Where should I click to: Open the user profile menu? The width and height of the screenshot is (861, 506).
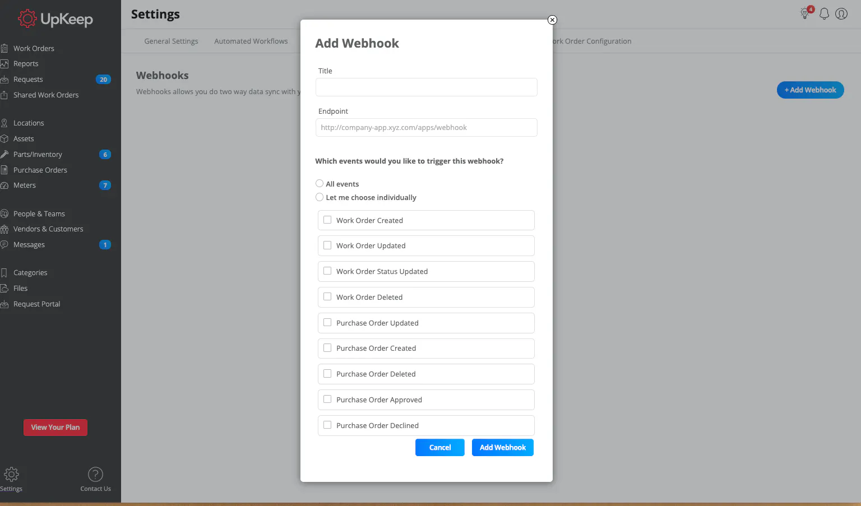pyautogui.click(x=841, y=13)
